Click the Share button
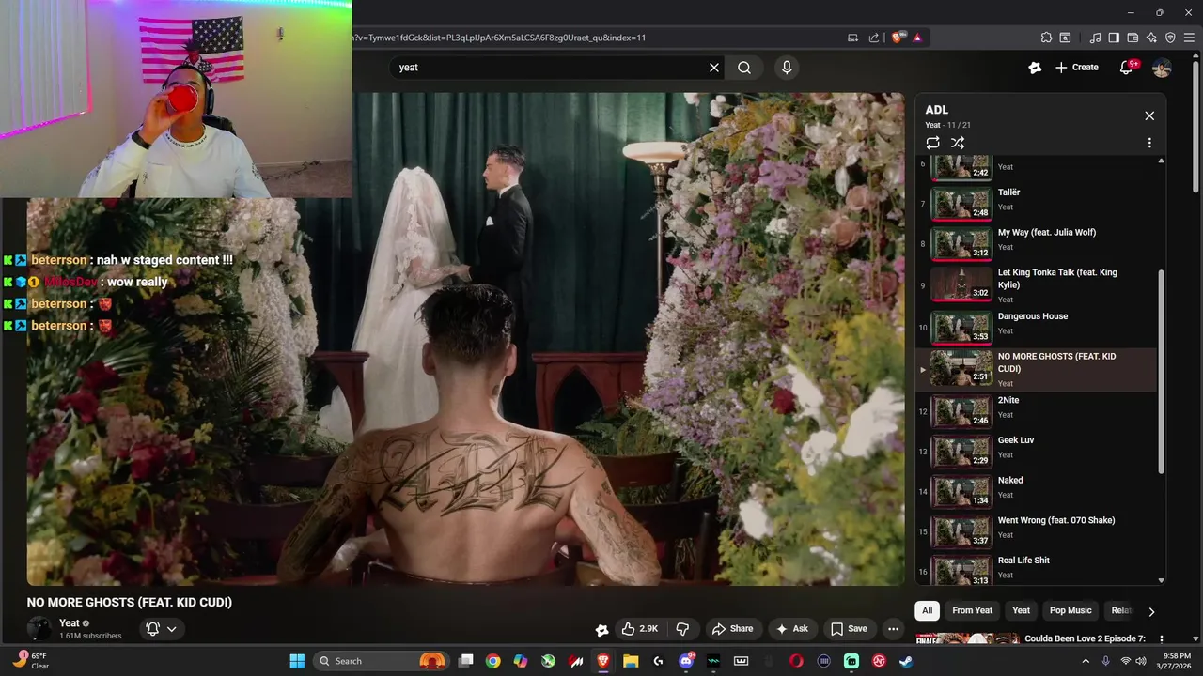The height and width of the screenshot is (676, 1203). pos(732,629)
